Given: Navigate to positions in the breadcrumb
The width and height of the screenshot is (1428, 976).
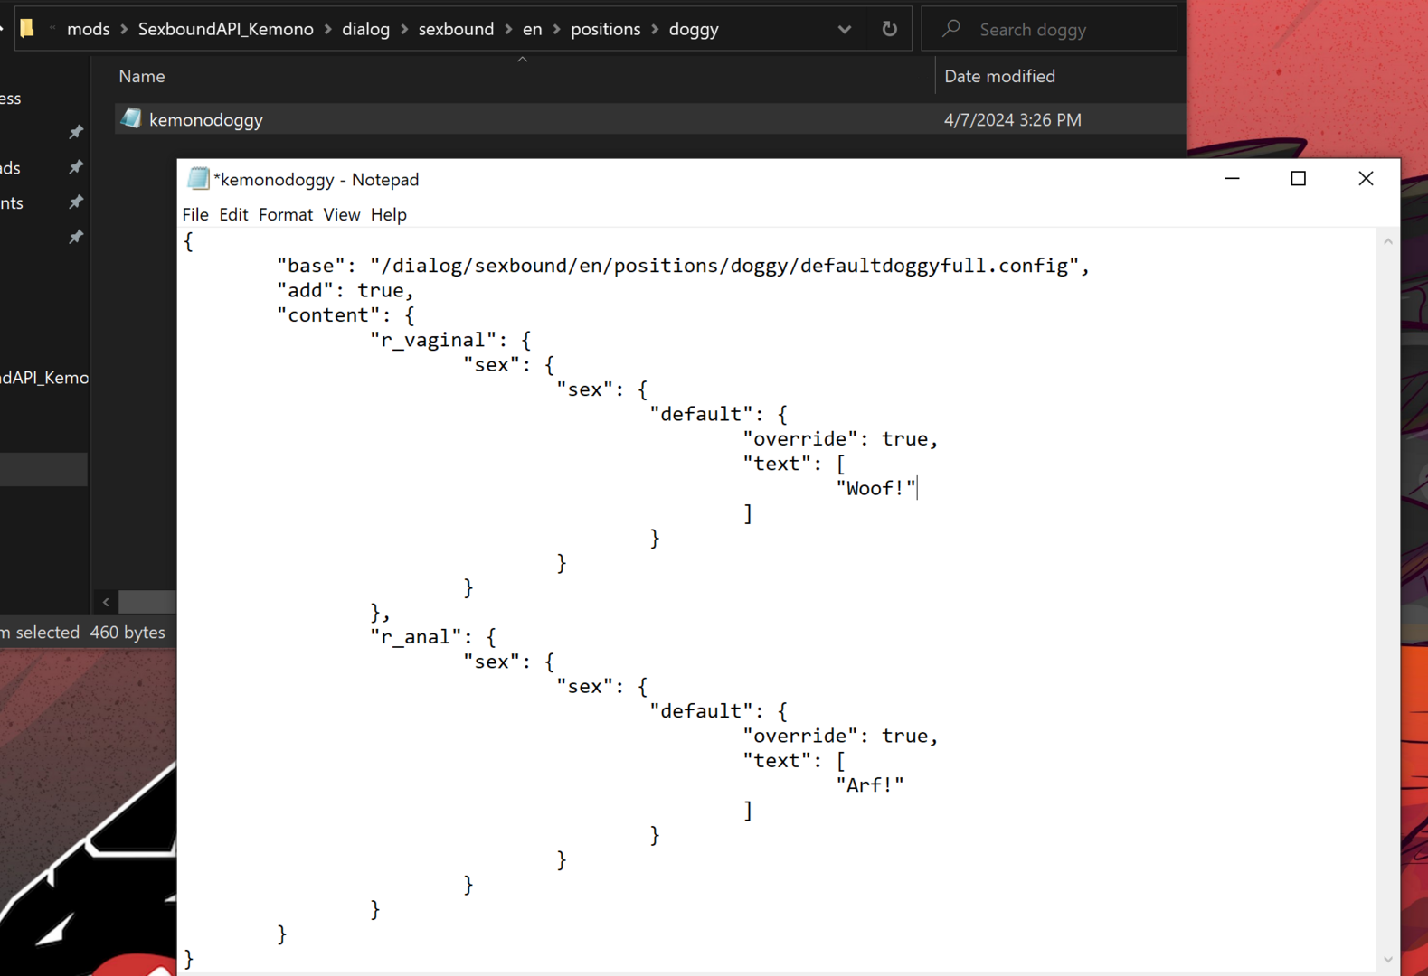Looking at the screenshot, I should point(606,29).
